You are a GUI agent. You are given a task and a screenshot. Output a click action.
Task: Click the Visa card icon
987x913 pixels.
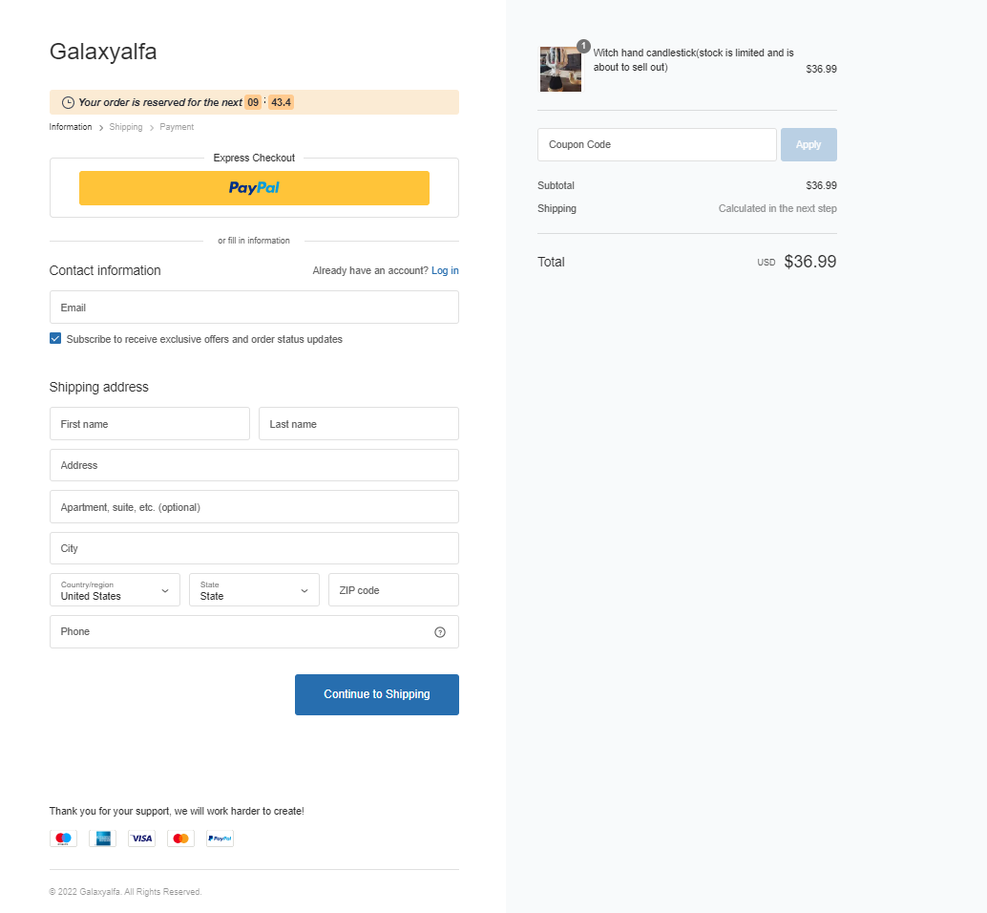pos(141,839)
